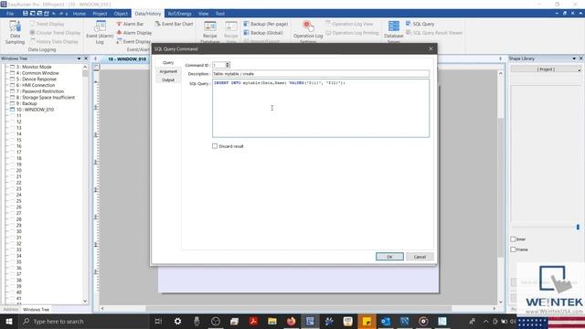The width and height of the screenshot is (585, 329).
Task: Switch to the Object ribbon tab
Action: [121, 14]
